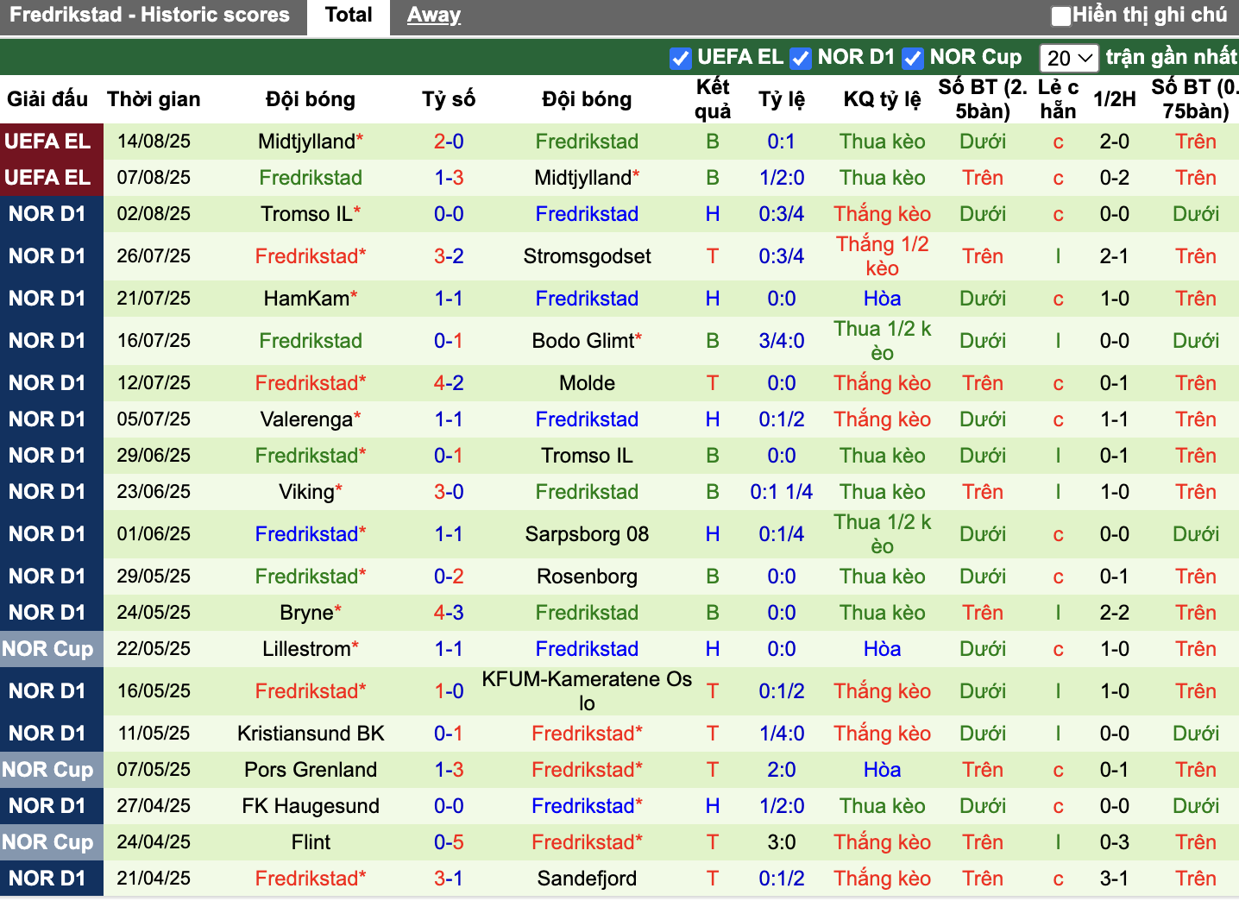Open the FK Haugesund team link
The height and width of the screenshot is (901, 1239).
click(x=311, y=806)
